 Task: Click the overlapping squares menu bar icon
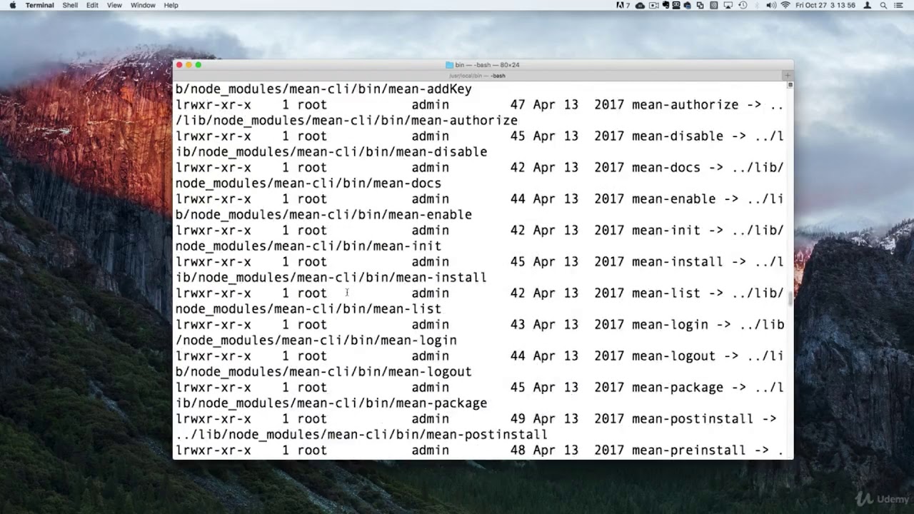coord(700,5)
